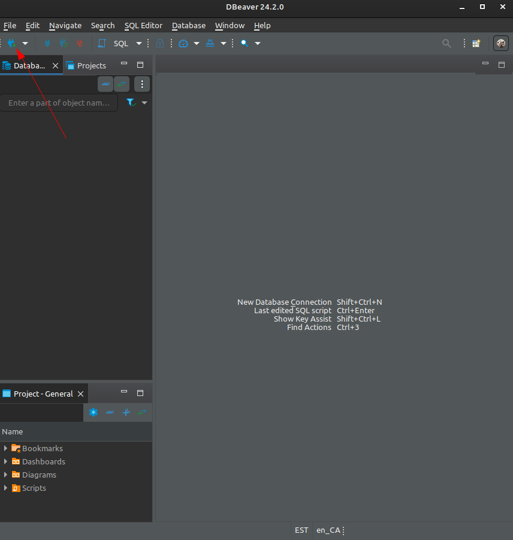Viewport: 513px width, 540px height.
Task: Click the project Configure columns gear icon
Action: point(93,412)
